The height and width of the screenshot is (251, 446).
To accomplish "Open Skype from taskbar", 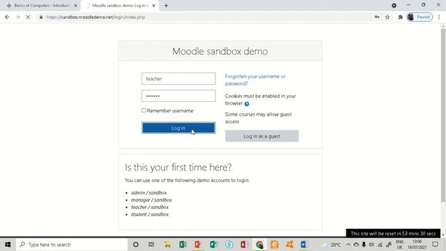I will [x=229, y=245].
